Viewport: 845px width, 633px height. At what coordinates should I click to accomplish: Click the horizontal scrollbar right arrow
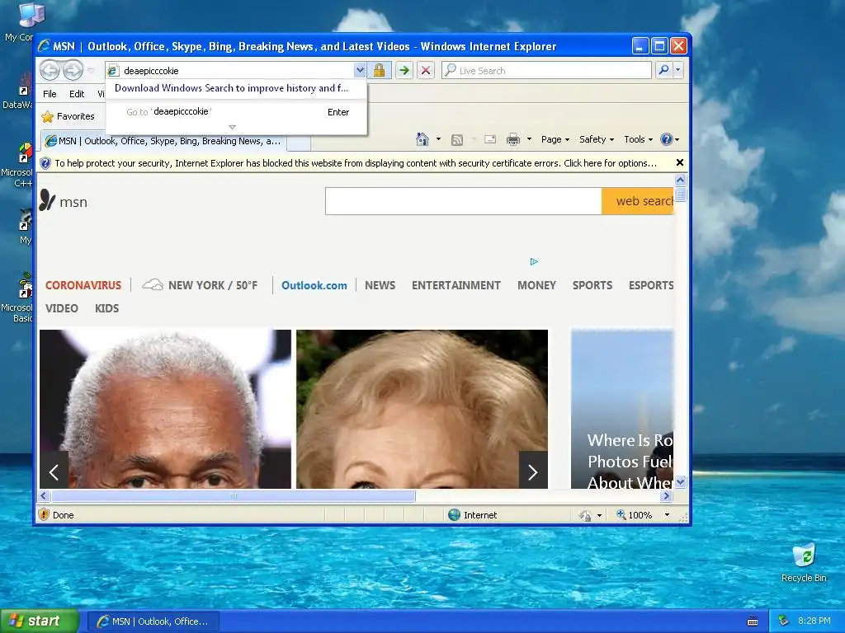click(667, 495)
